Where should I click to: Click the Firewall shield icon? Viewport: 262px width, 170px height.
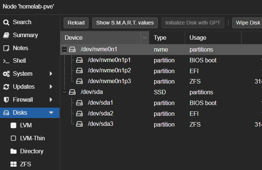coord(6,100)
